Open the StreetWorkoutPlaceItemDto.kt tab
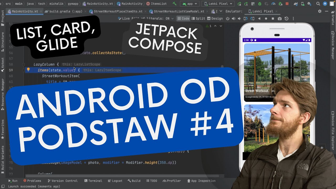The height and width of the screenshot is (189, 336). tap(118, 12)
